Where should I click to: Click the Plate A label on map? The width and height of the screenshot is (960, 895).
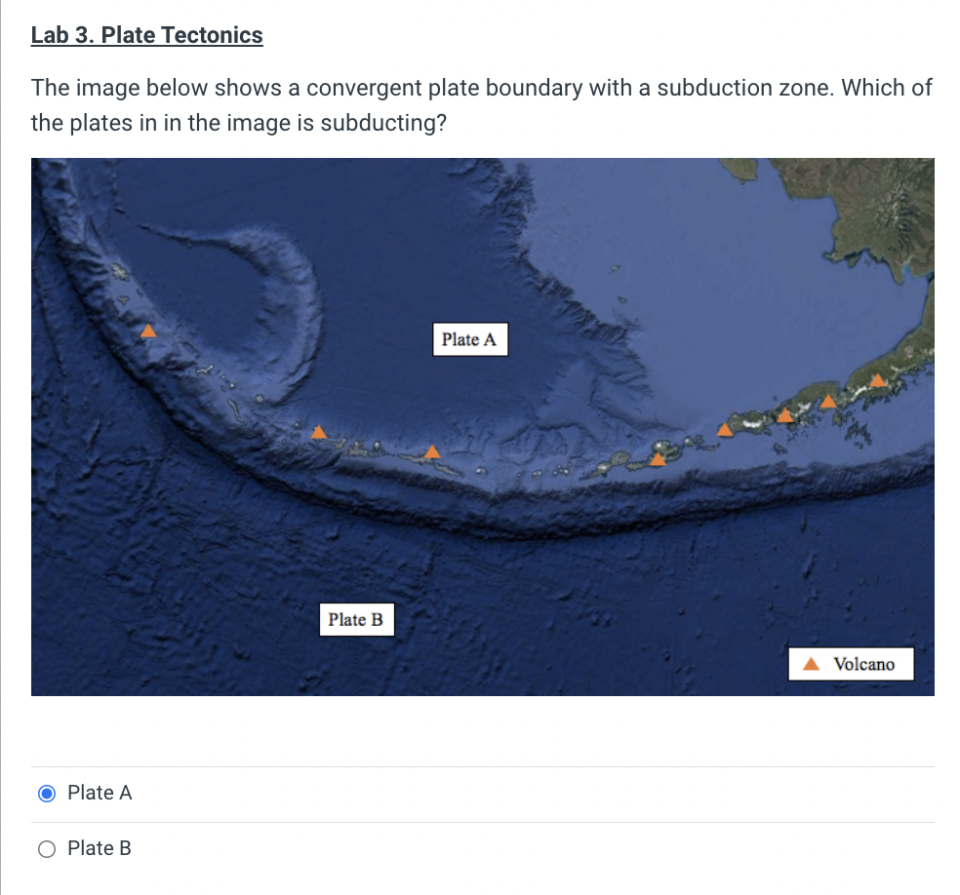click(x=470, y=339)
